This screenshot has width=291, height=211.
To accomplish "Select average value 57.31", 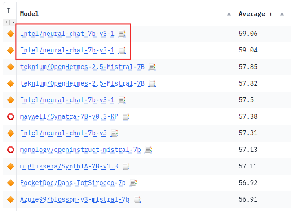I will (248, 133).
